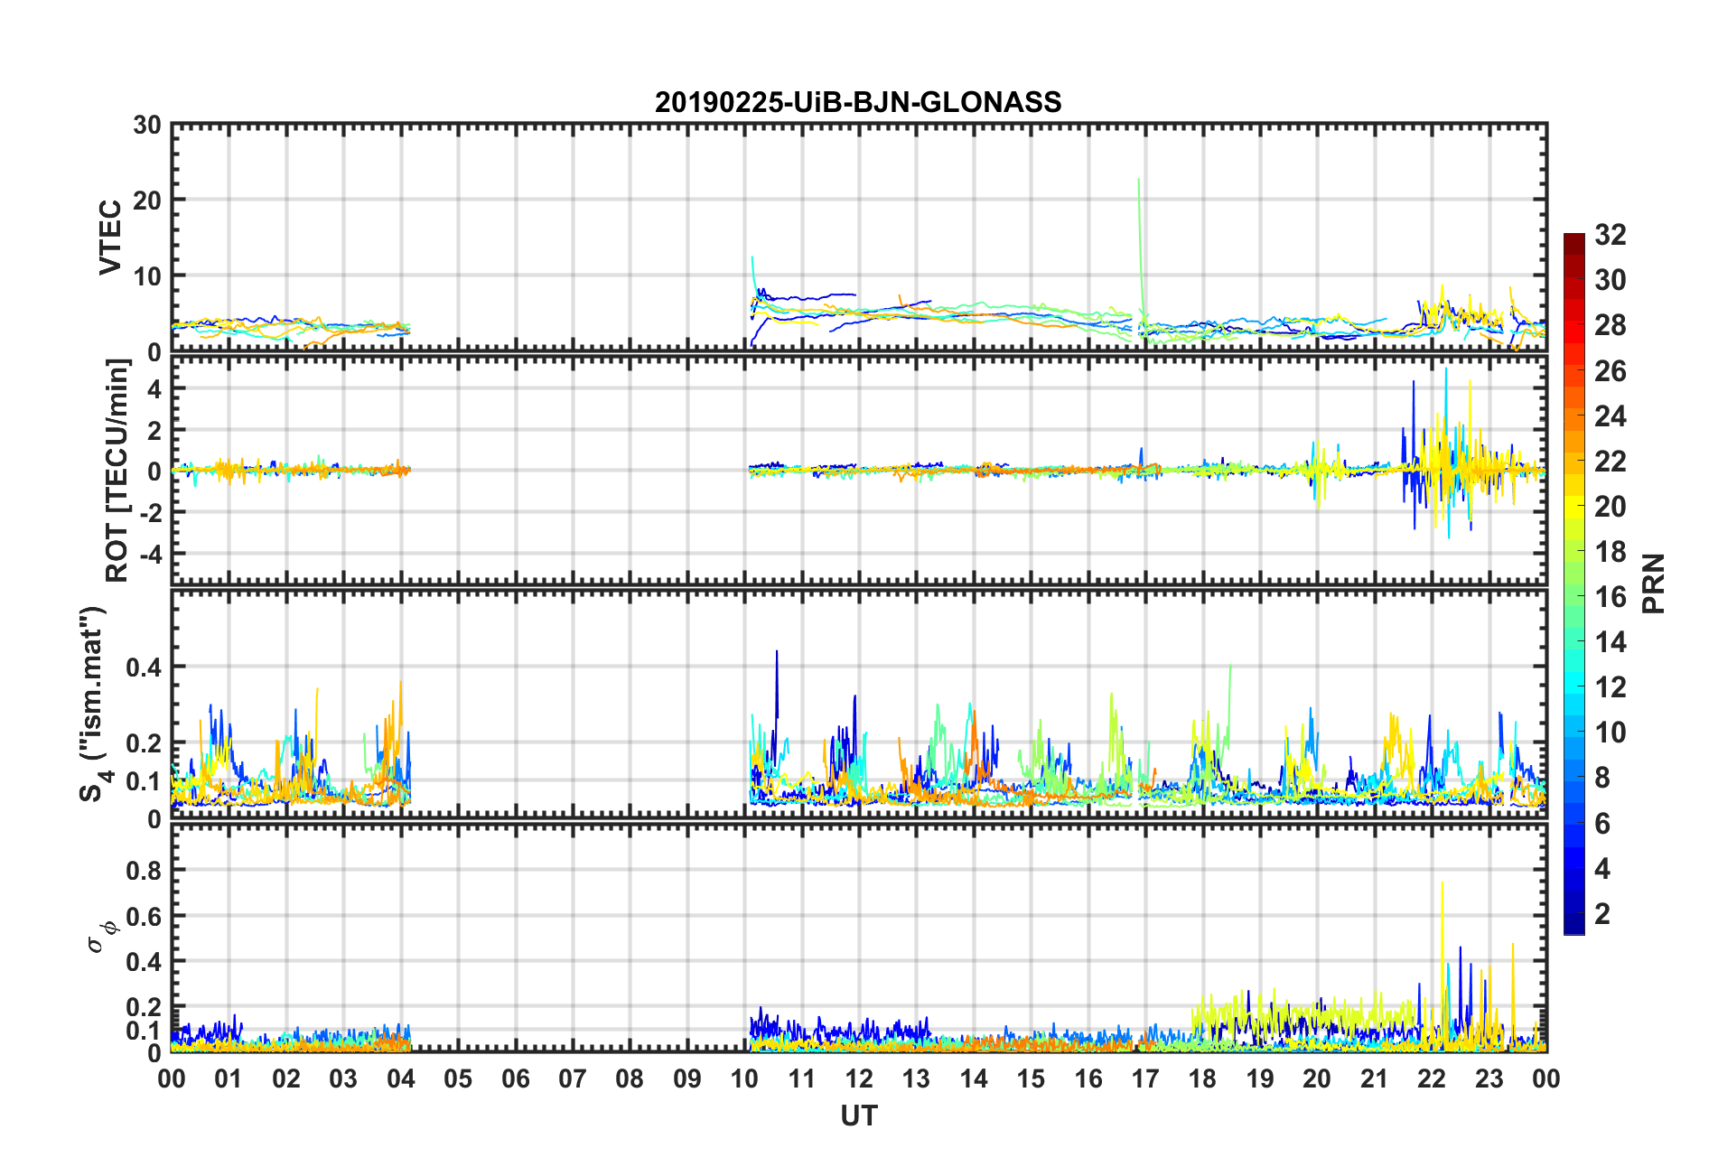Click hour tick 13 on UT axis
Screen dimensions: 1718x1167
tap(916, 1078)
